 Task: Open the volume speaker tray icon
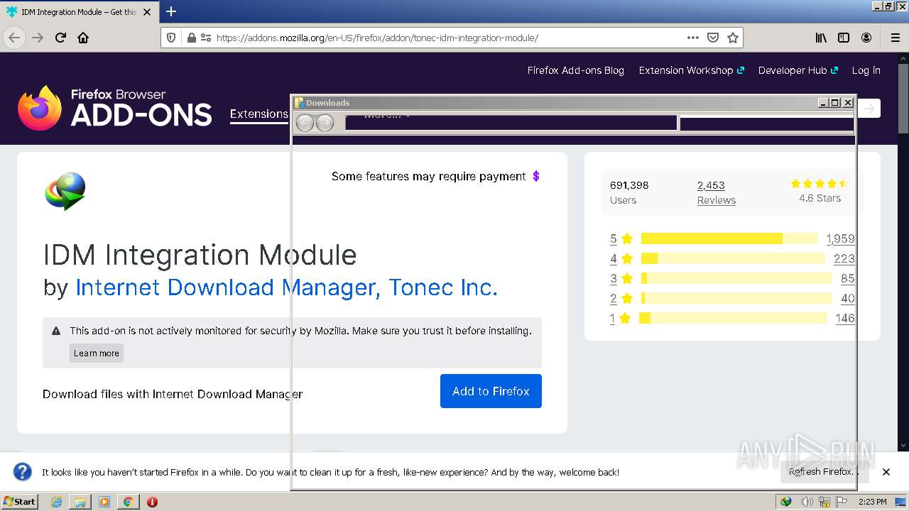[x=807, y=502]
